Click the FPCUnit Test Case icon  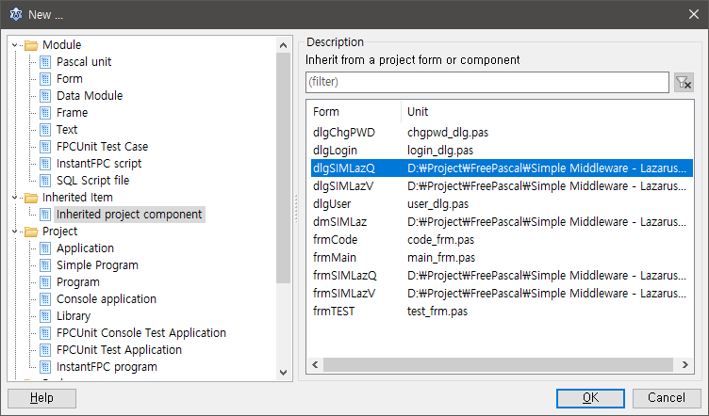pyautogui.click(x=44, y=147)
